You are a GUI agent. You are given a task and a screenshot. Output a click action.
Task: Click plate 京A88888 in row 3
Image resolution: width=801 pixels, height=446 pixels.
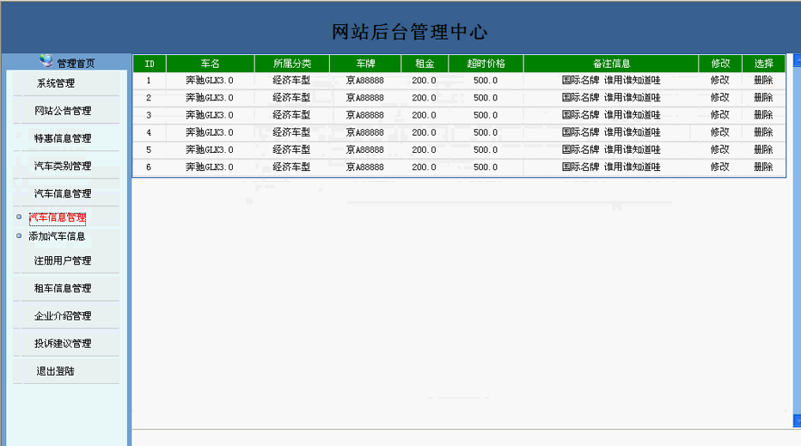tap(364, 115)
